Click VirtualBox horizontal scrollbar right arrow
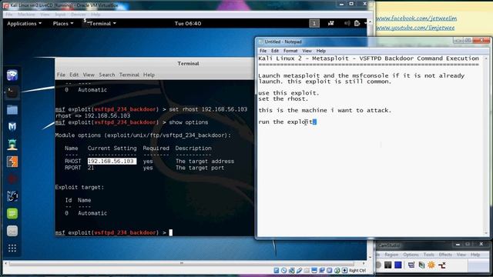Screen dimensions: 493x277 click(364, 263)
